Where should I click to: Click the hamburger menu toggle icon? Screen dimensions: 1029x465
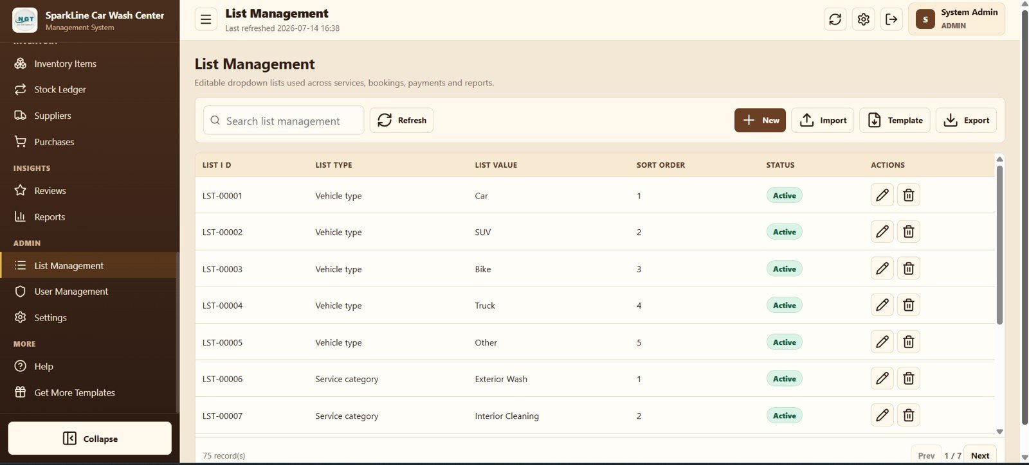pyautogui.click(x=206, y=19)
